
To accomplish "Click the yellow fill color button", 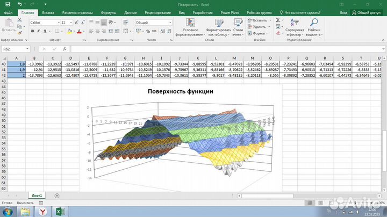I will 69,32.
